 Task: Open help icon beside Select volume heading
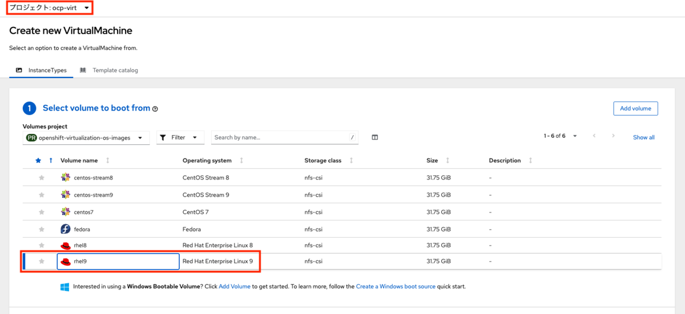155,109
